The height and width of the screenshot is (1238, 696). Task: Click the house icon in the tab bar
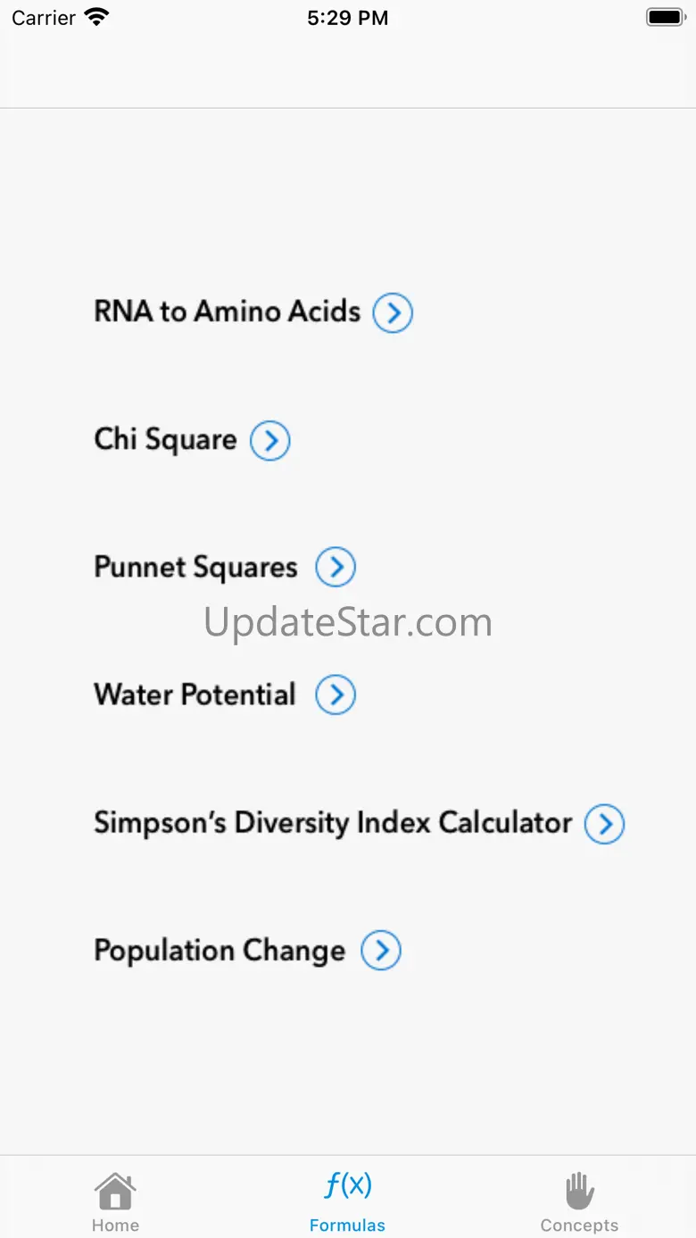[x=115, y=1191]
